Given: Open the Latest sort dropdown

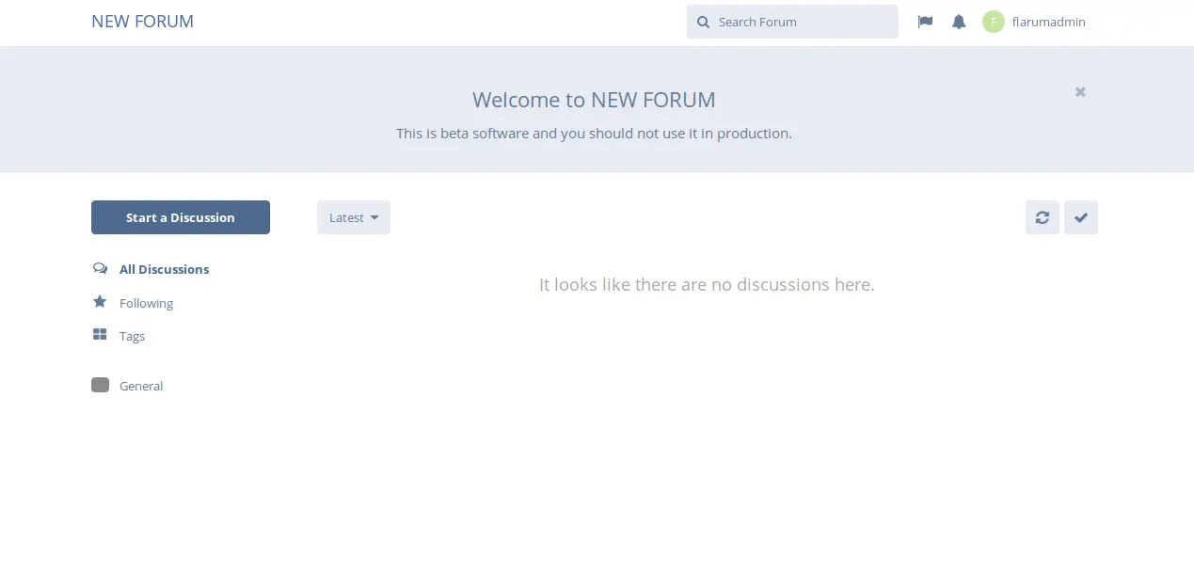Looking at the screenshot, I should (354, 217).
